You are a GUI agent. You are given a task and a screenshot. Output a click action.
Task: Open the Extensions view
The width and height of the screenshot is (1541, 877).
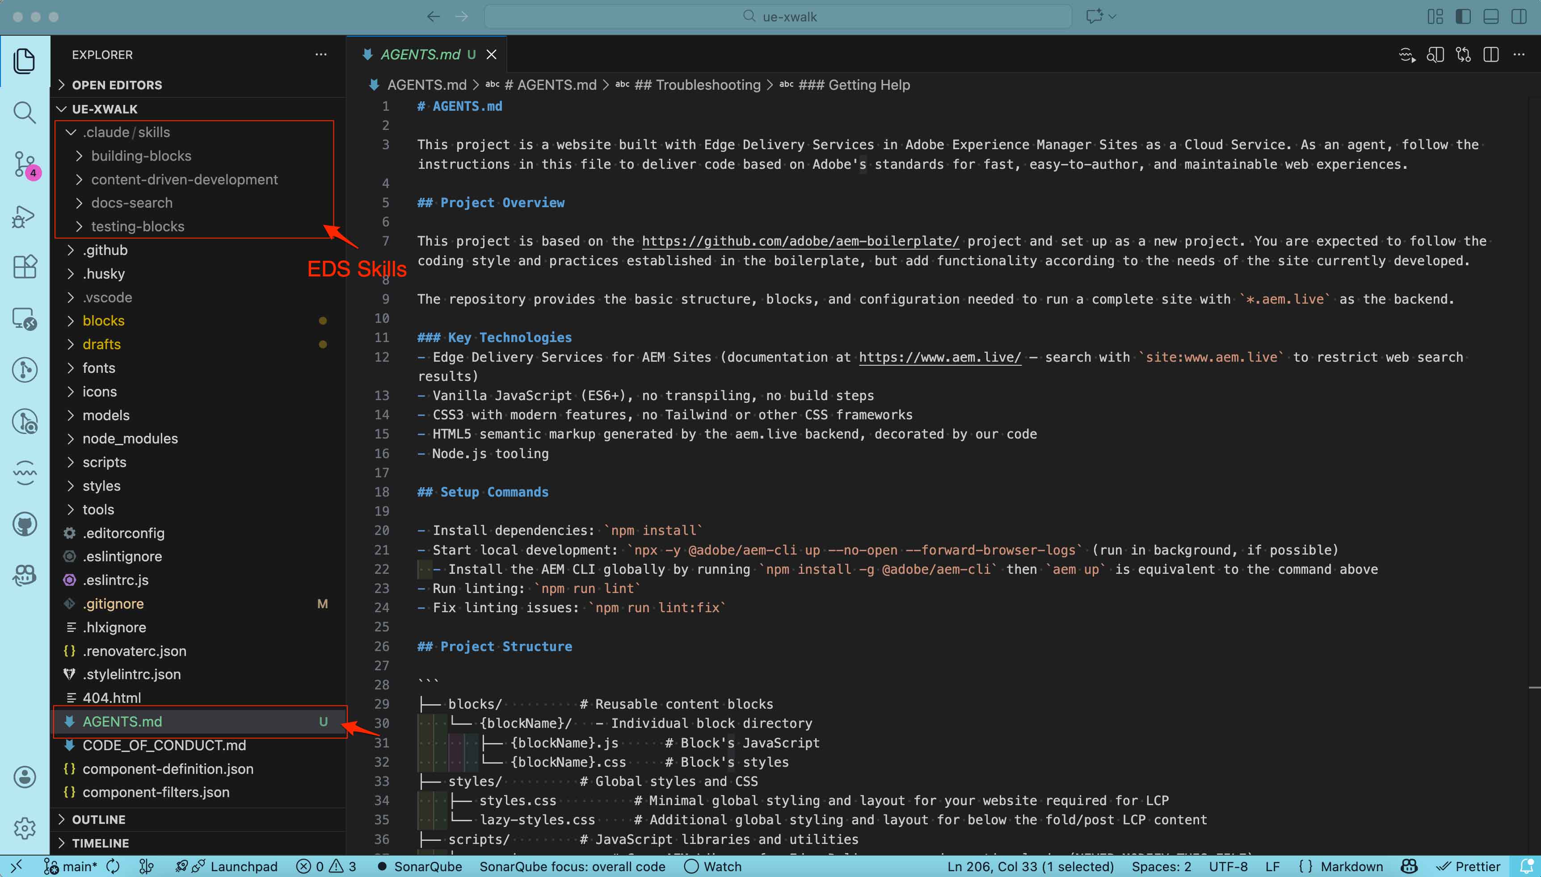(25, 266)
